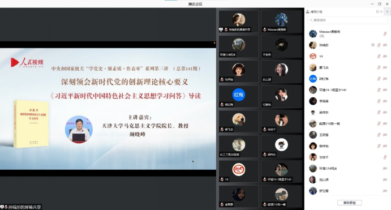Click the muted mic icon on the 红梅 video tile
391x210 pixels.
222,105
